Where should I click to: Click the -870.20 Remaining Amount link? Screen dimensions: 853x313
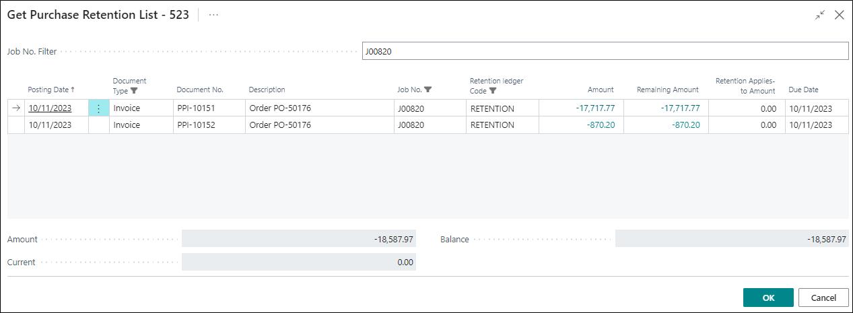tap(685, 125)
